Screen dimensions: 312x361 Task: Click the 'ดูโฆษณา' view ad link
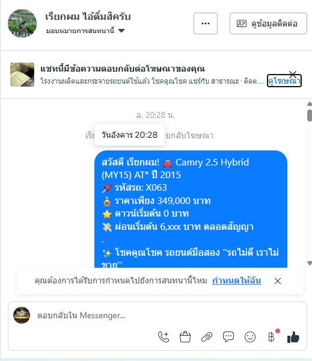click(284, 81)
